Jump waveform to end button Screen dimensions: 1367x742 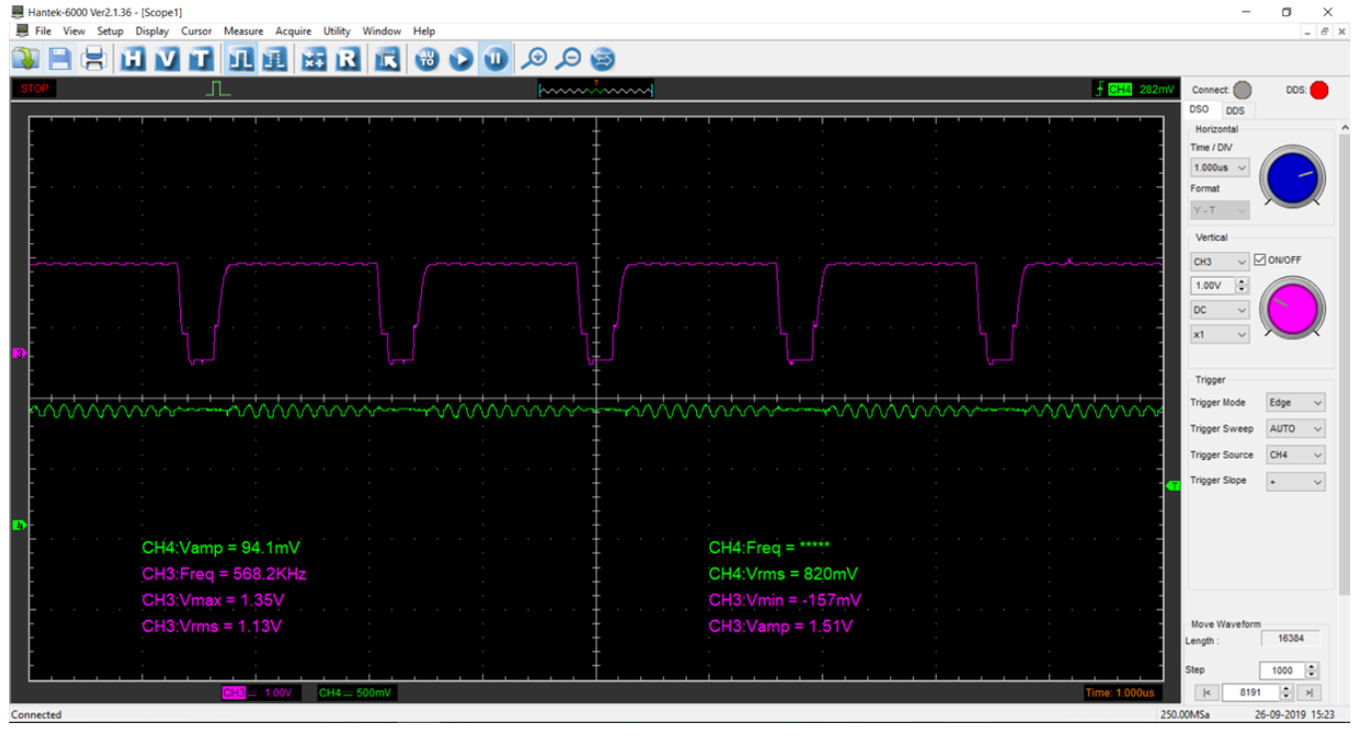(x=1309, y=692)
